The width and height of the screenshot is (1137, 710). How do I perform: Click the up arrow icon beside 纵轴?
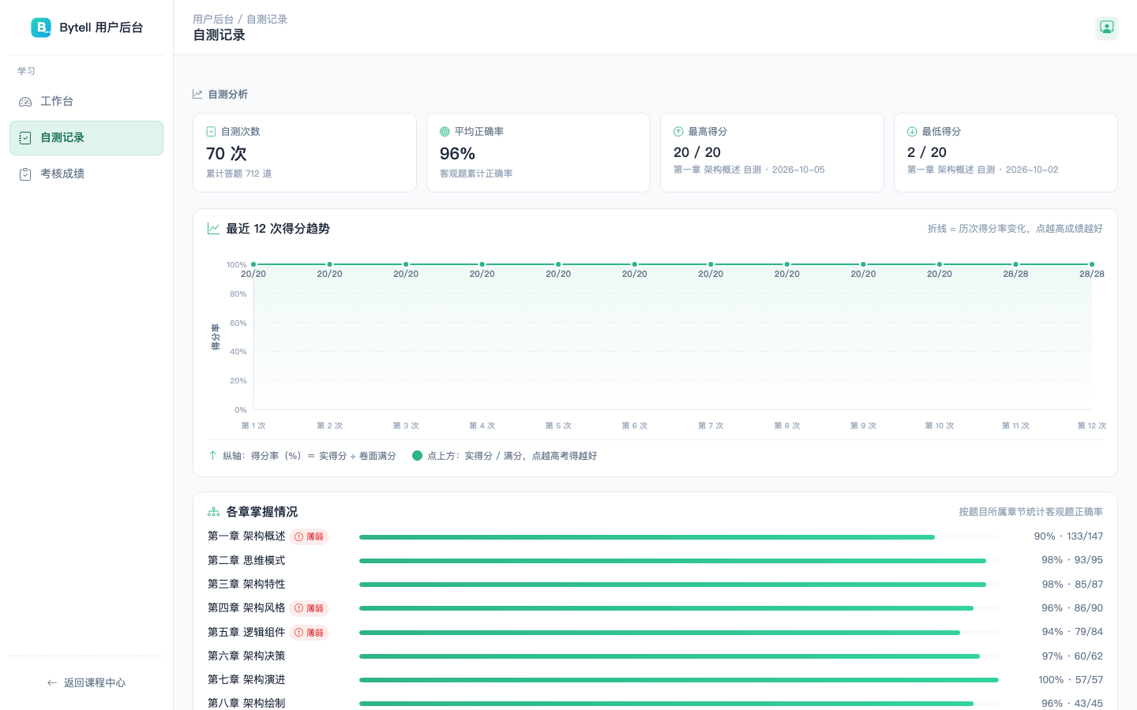[x=212, y=456]
